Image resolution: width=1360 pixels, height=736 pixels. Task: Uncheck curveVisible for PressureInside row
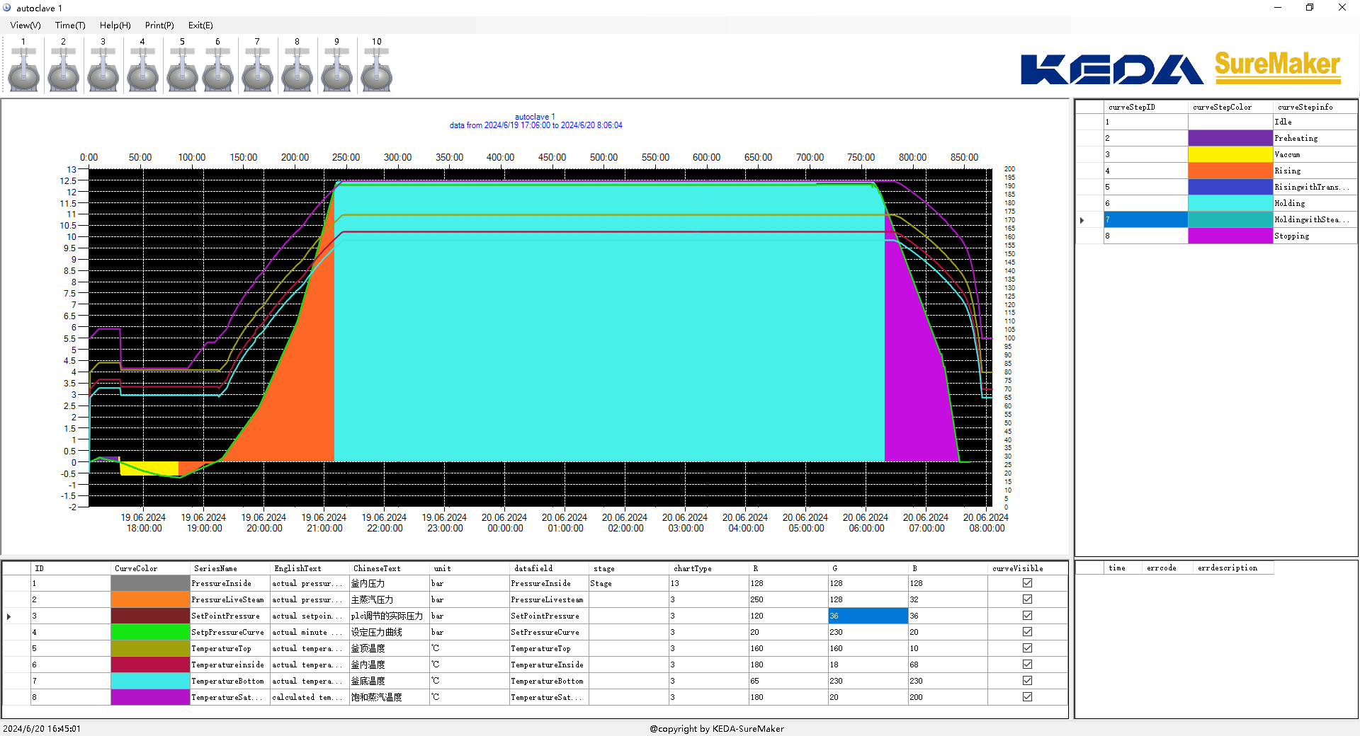[x=1027, y=583]
